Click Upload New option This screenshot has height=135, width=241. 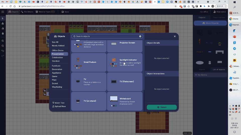pos(59,106)
